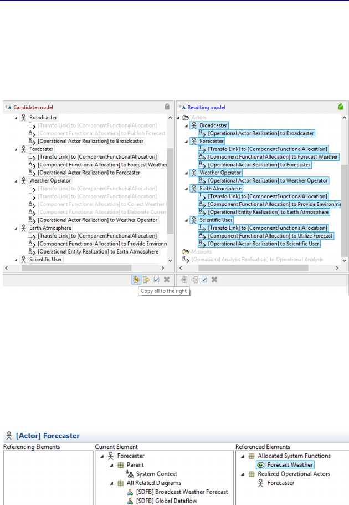Click the green unlock icon on Resulting model
The image size is (349, 505).
point(341,107)
